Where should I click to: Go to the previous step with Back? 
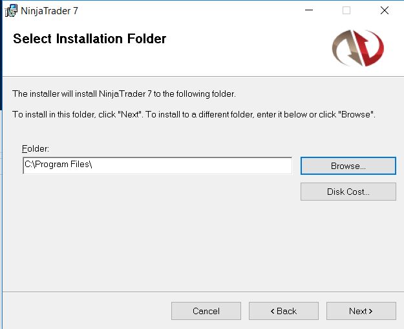283,311
